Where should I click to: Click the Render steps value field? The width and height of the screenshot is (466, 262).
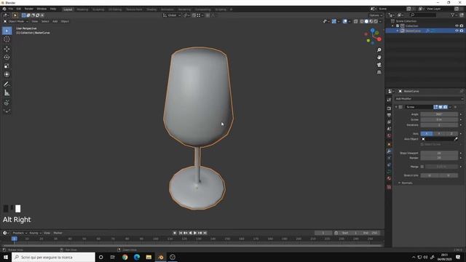point(439,158)
